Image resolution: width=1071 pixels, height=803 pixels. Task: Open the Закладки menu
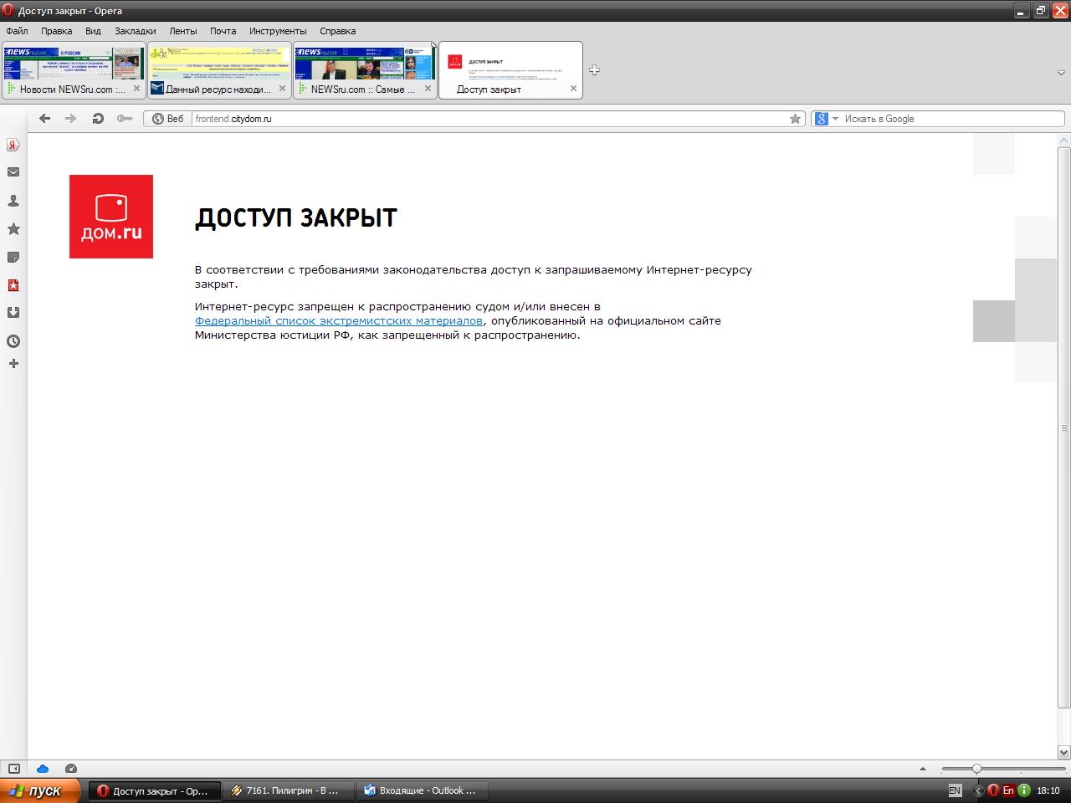(135, 31)
